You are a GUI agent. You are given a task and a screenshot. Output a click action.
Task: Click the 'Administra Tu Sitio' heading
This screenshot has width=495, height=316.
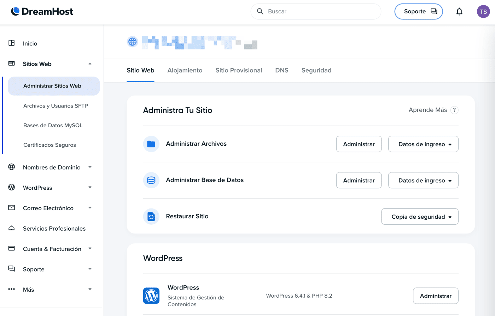coord(177,110)
